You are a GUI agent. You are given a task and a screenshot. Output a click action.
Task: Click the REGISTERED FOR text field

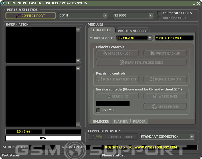141,147
